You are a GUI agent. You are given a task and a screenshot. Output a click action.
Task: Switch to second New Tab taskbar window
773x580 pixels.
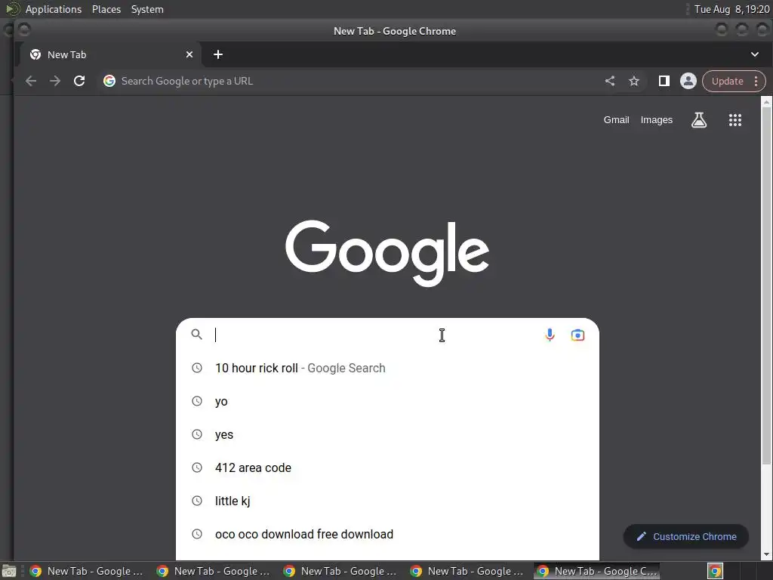(214, 571)
